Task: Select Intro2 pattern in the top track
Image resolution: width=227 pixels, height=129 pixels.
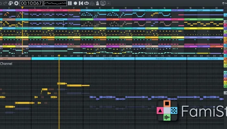Action: [22, 10]
